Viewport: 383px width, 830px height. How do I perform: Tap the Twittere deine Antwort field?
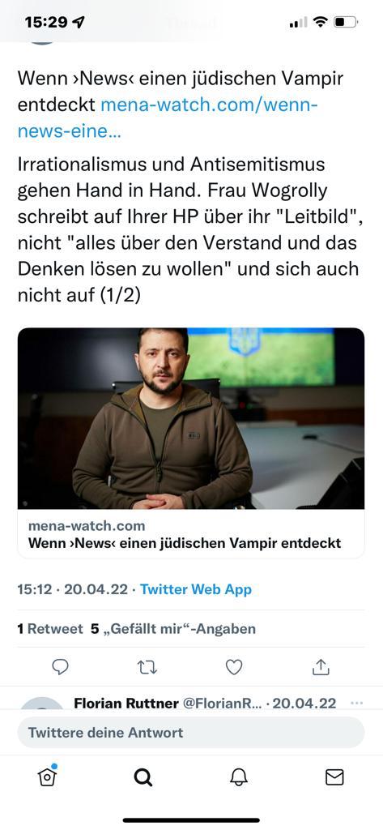point(191,733)
